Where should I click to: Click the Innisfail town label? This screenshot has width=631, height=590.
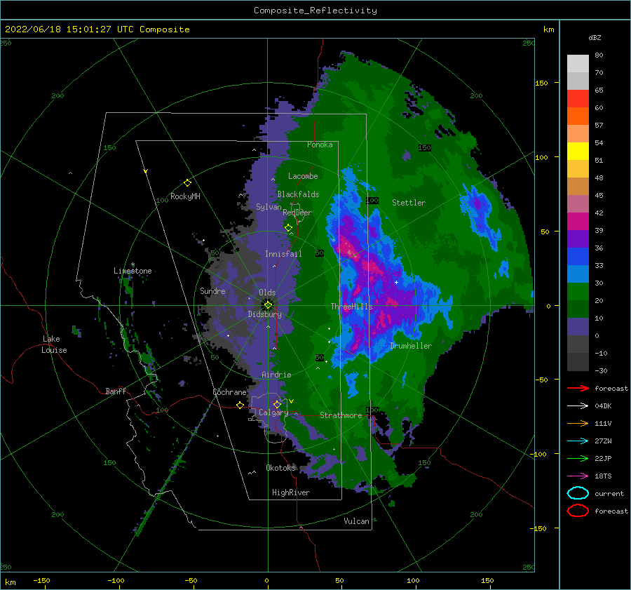tap(283, 254)
